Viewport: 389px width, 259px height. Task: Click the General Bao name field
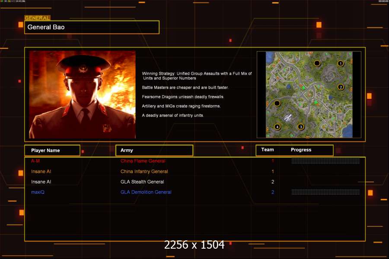coord(92,27)
